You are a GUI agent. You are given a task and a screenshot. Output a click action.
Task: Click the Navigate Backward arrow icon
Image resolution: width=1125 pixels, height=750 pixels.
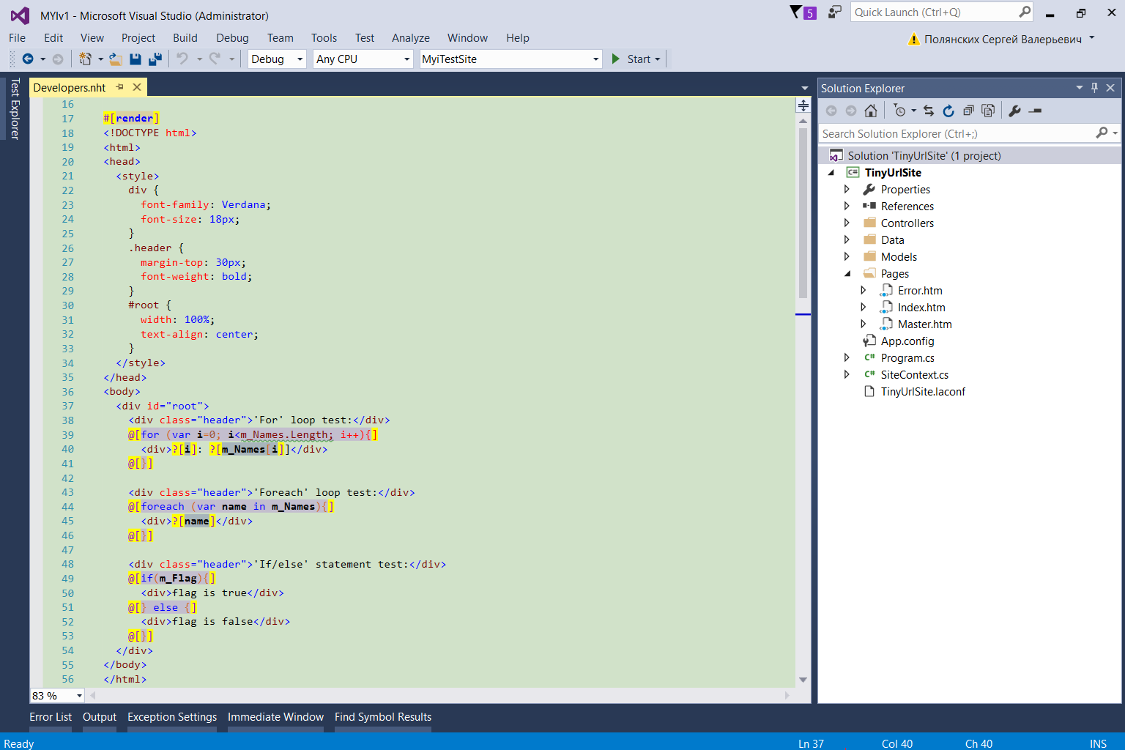click(x=28, y=59)
